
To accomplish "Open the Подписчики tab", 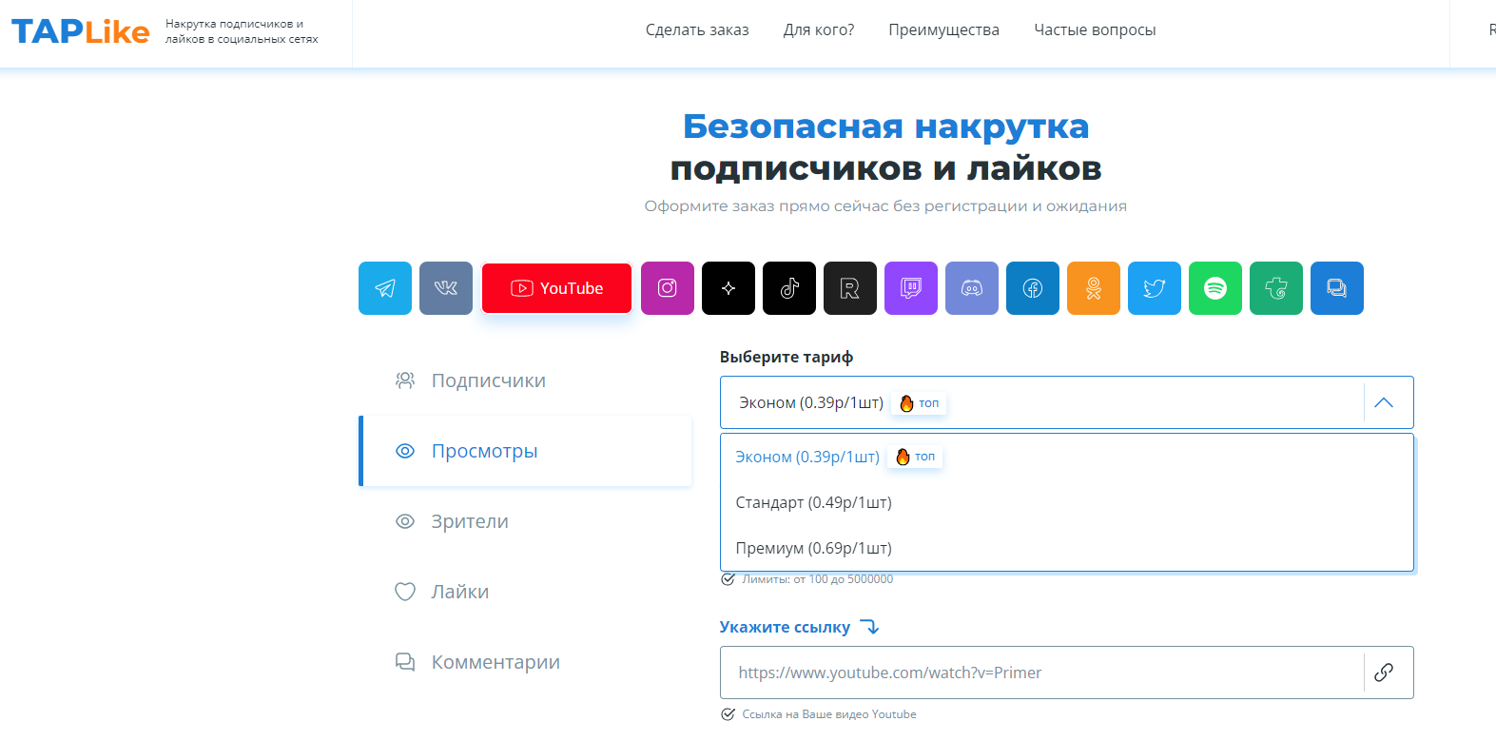I will (525, 380).
